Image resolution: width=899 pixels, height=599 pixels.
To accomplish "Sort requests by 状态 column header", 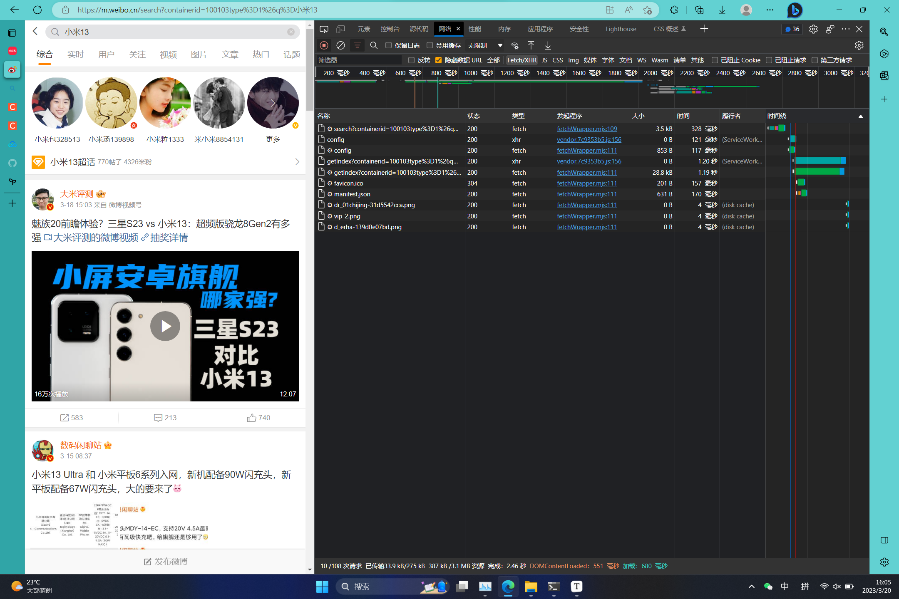I will [487, 116].
